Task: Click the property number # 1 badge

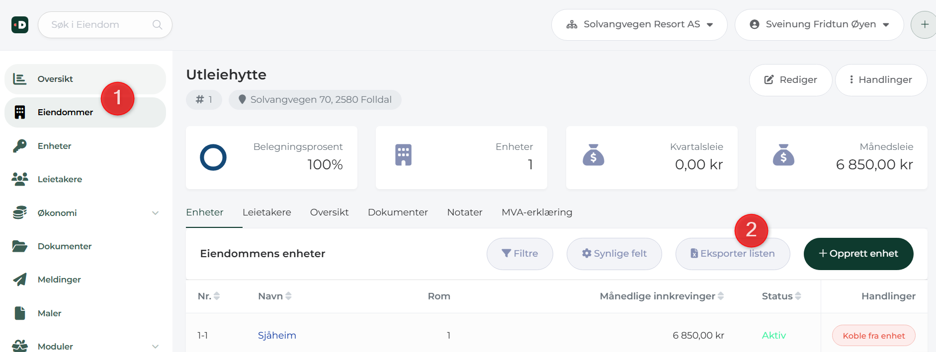Action: pos(204,100)
